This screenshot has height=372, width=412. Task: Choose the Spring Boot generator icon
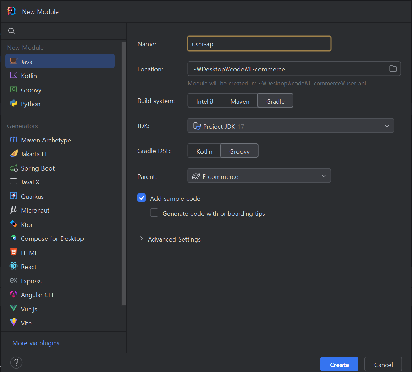pyautogui.click(x=14, y=168)
